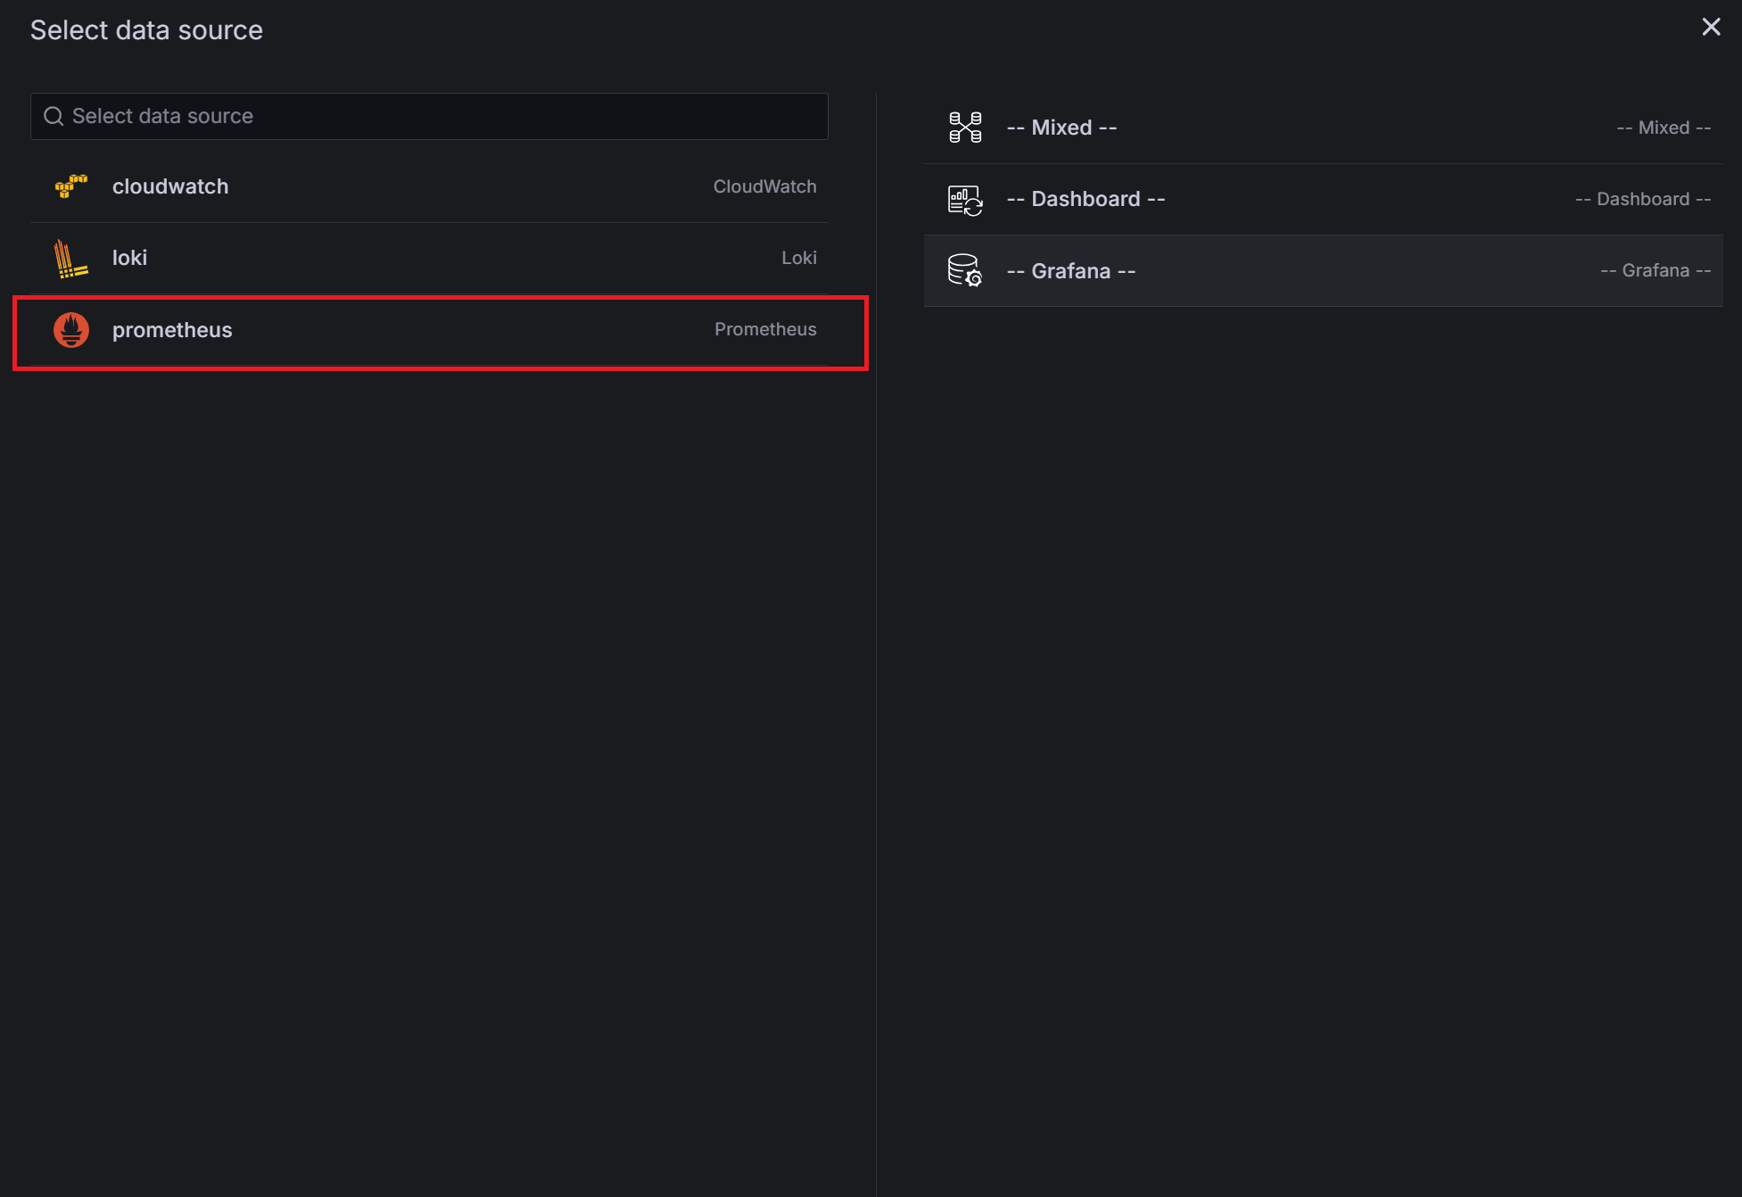This screenshot has height=1197, width=1742.
Task: Click the Loki type label on right
Action: coord(798,258)
